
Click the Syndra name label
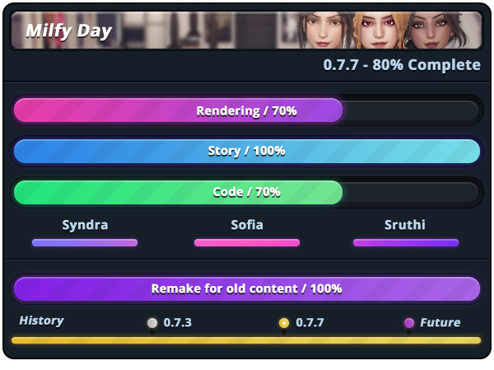(85, 225)
